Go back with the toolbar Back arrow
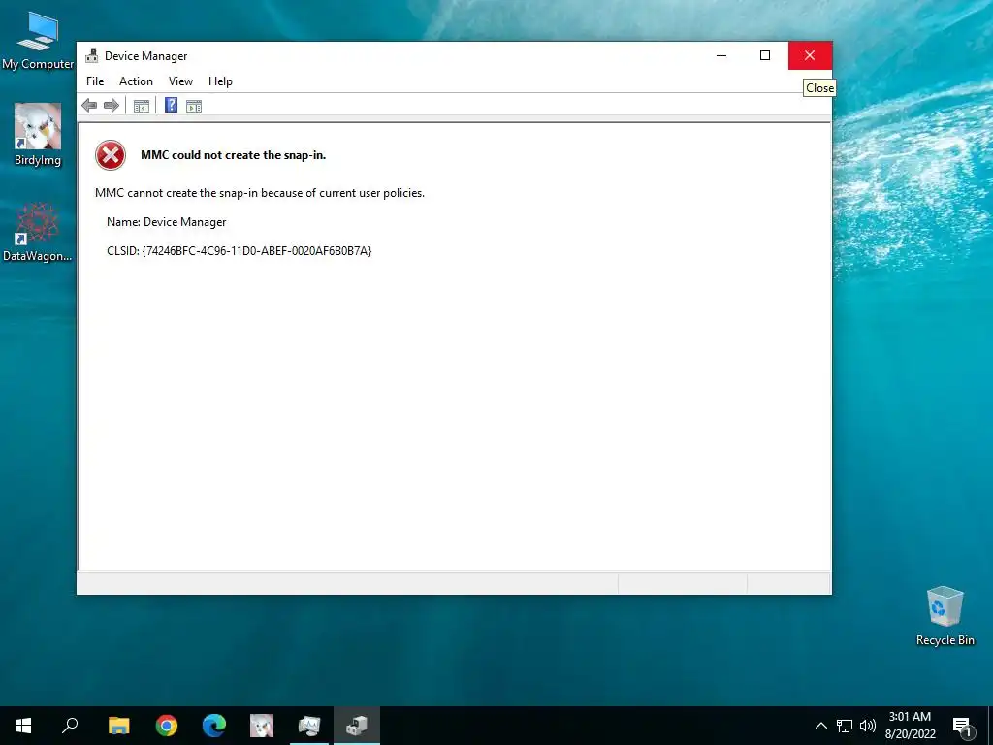The width and height of the screenshot is (993, 745). 89,106
